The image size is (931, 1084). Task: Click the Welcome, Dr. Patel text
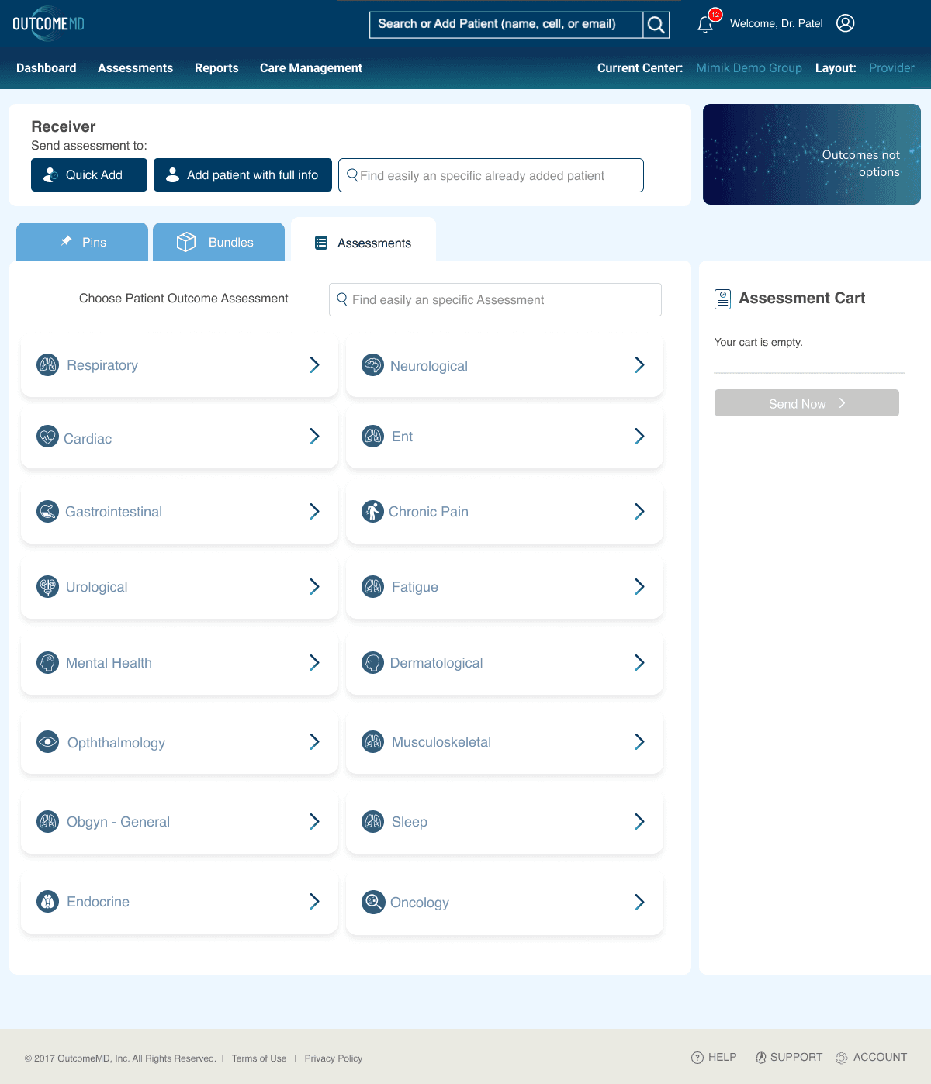(777, 24)
